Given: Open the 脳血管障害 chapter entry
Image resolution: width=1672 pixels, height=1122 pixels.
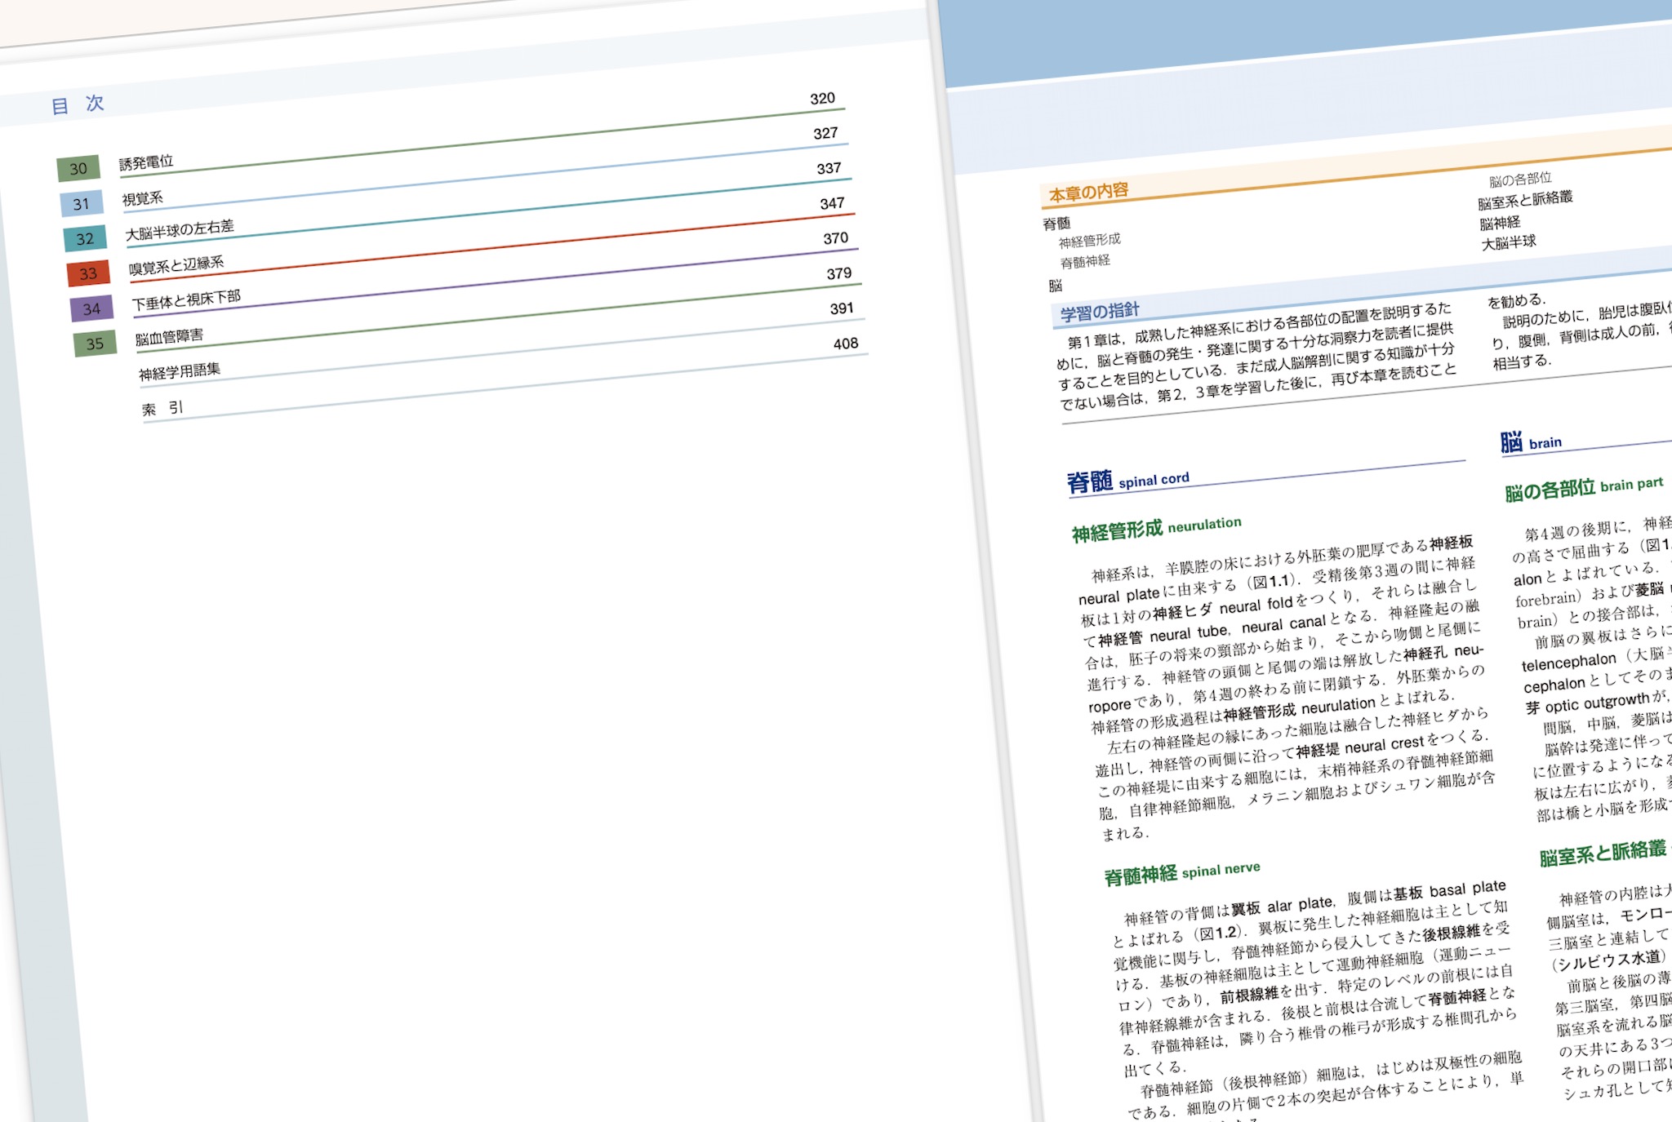Looking at the screenshot, I should tap(169, 336).
